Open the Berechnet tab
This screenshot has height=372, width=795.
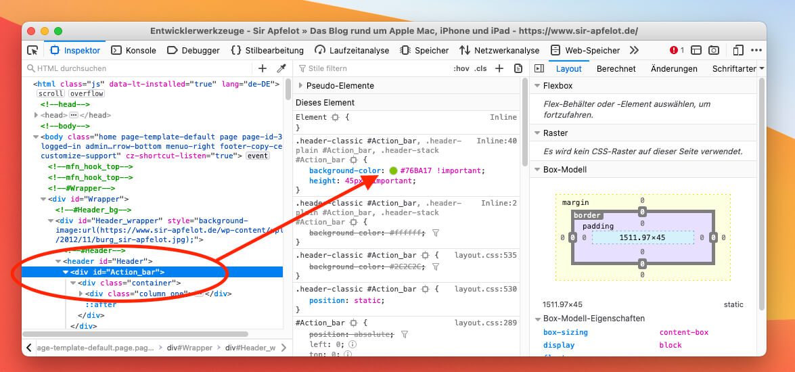pos(616,68)
